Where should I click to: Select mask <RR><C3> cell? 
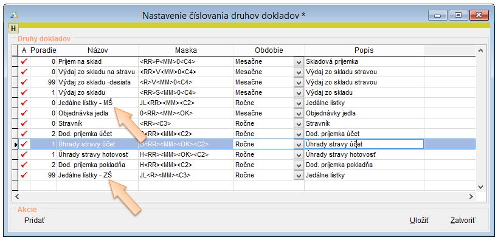pos(186,123)
